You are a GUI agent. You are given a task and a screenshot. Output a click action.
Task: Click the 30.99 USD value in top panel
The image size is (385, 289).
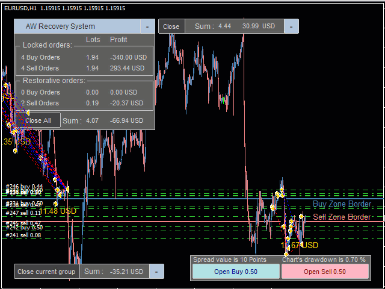[x=259, y=26]
